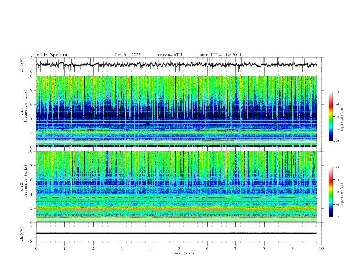Click the "ch.1(V)" waveform axis label

(22, 65)
